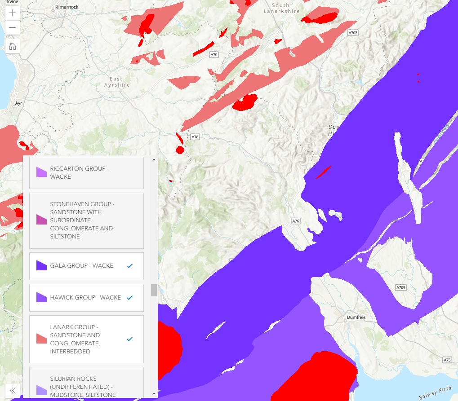Click the Ayr town label
This screenshot has width=458, height=401.
coord(18,103)
